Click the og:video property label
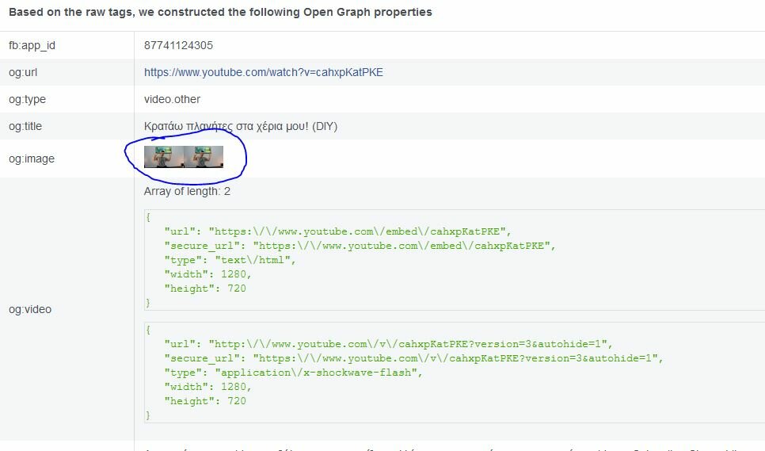The image size is (765, 451). click(x=30, y=309)
